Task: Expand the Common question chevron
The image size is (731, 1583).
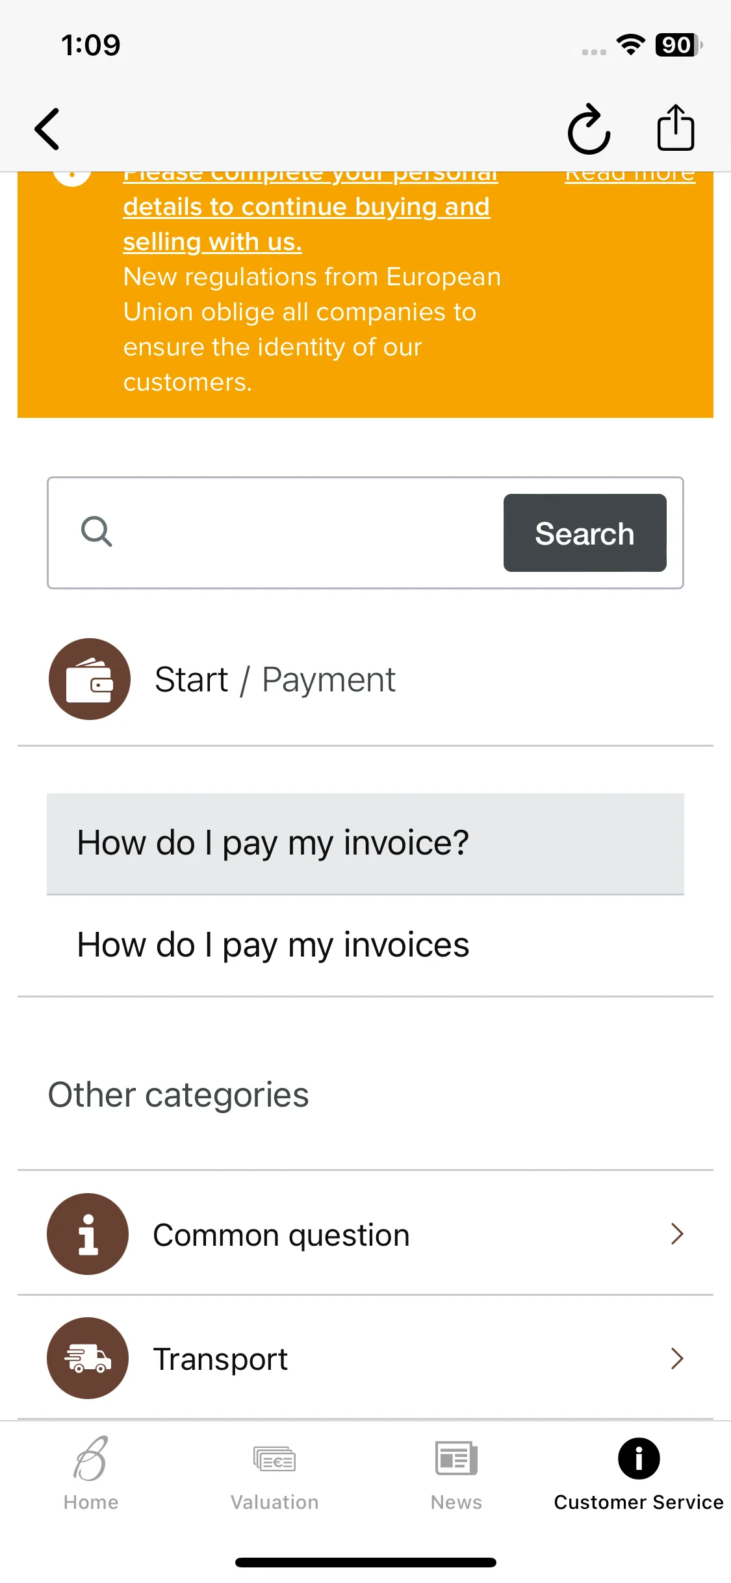Action: point(677,1233)
